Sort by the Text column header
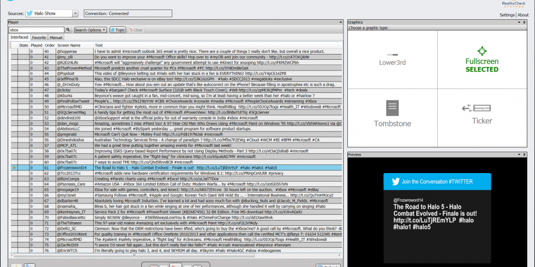This screenshot has height=267, width=535. click(x=218, y=45)
